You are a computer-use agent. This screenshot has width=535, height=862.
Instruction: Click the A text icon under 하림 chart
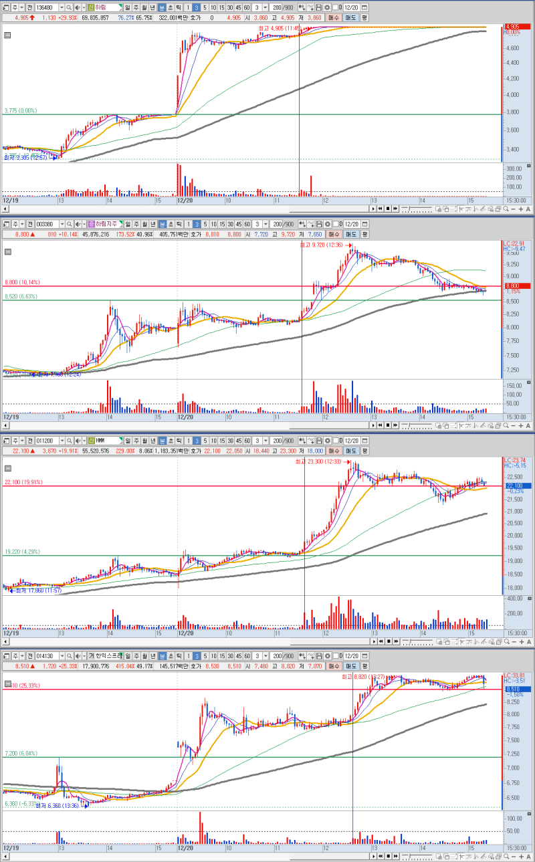pyautogui.click(x=528, y=209)
